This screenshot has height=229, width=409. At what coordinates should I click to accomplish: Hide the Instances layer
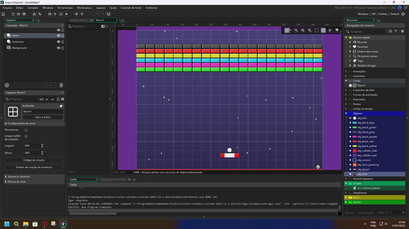59,42
